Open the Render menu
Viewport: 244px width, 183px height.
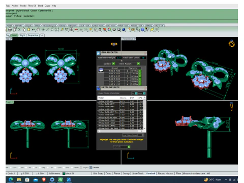(x=23, y=6)
